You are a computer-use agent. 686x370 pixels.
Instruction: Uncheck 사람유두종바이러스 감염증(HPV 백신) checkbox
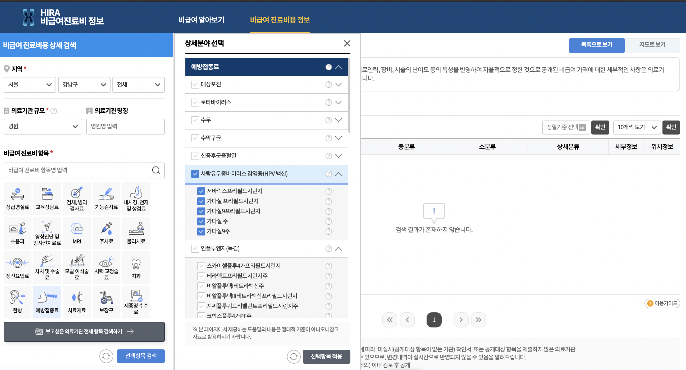[195, 174]
